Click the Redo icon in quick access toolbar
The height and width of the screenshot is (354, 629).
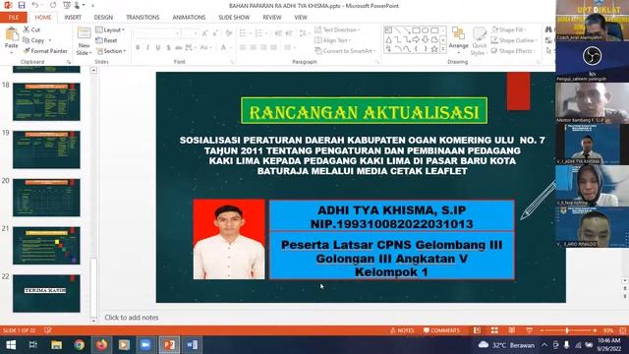(53, 5)
